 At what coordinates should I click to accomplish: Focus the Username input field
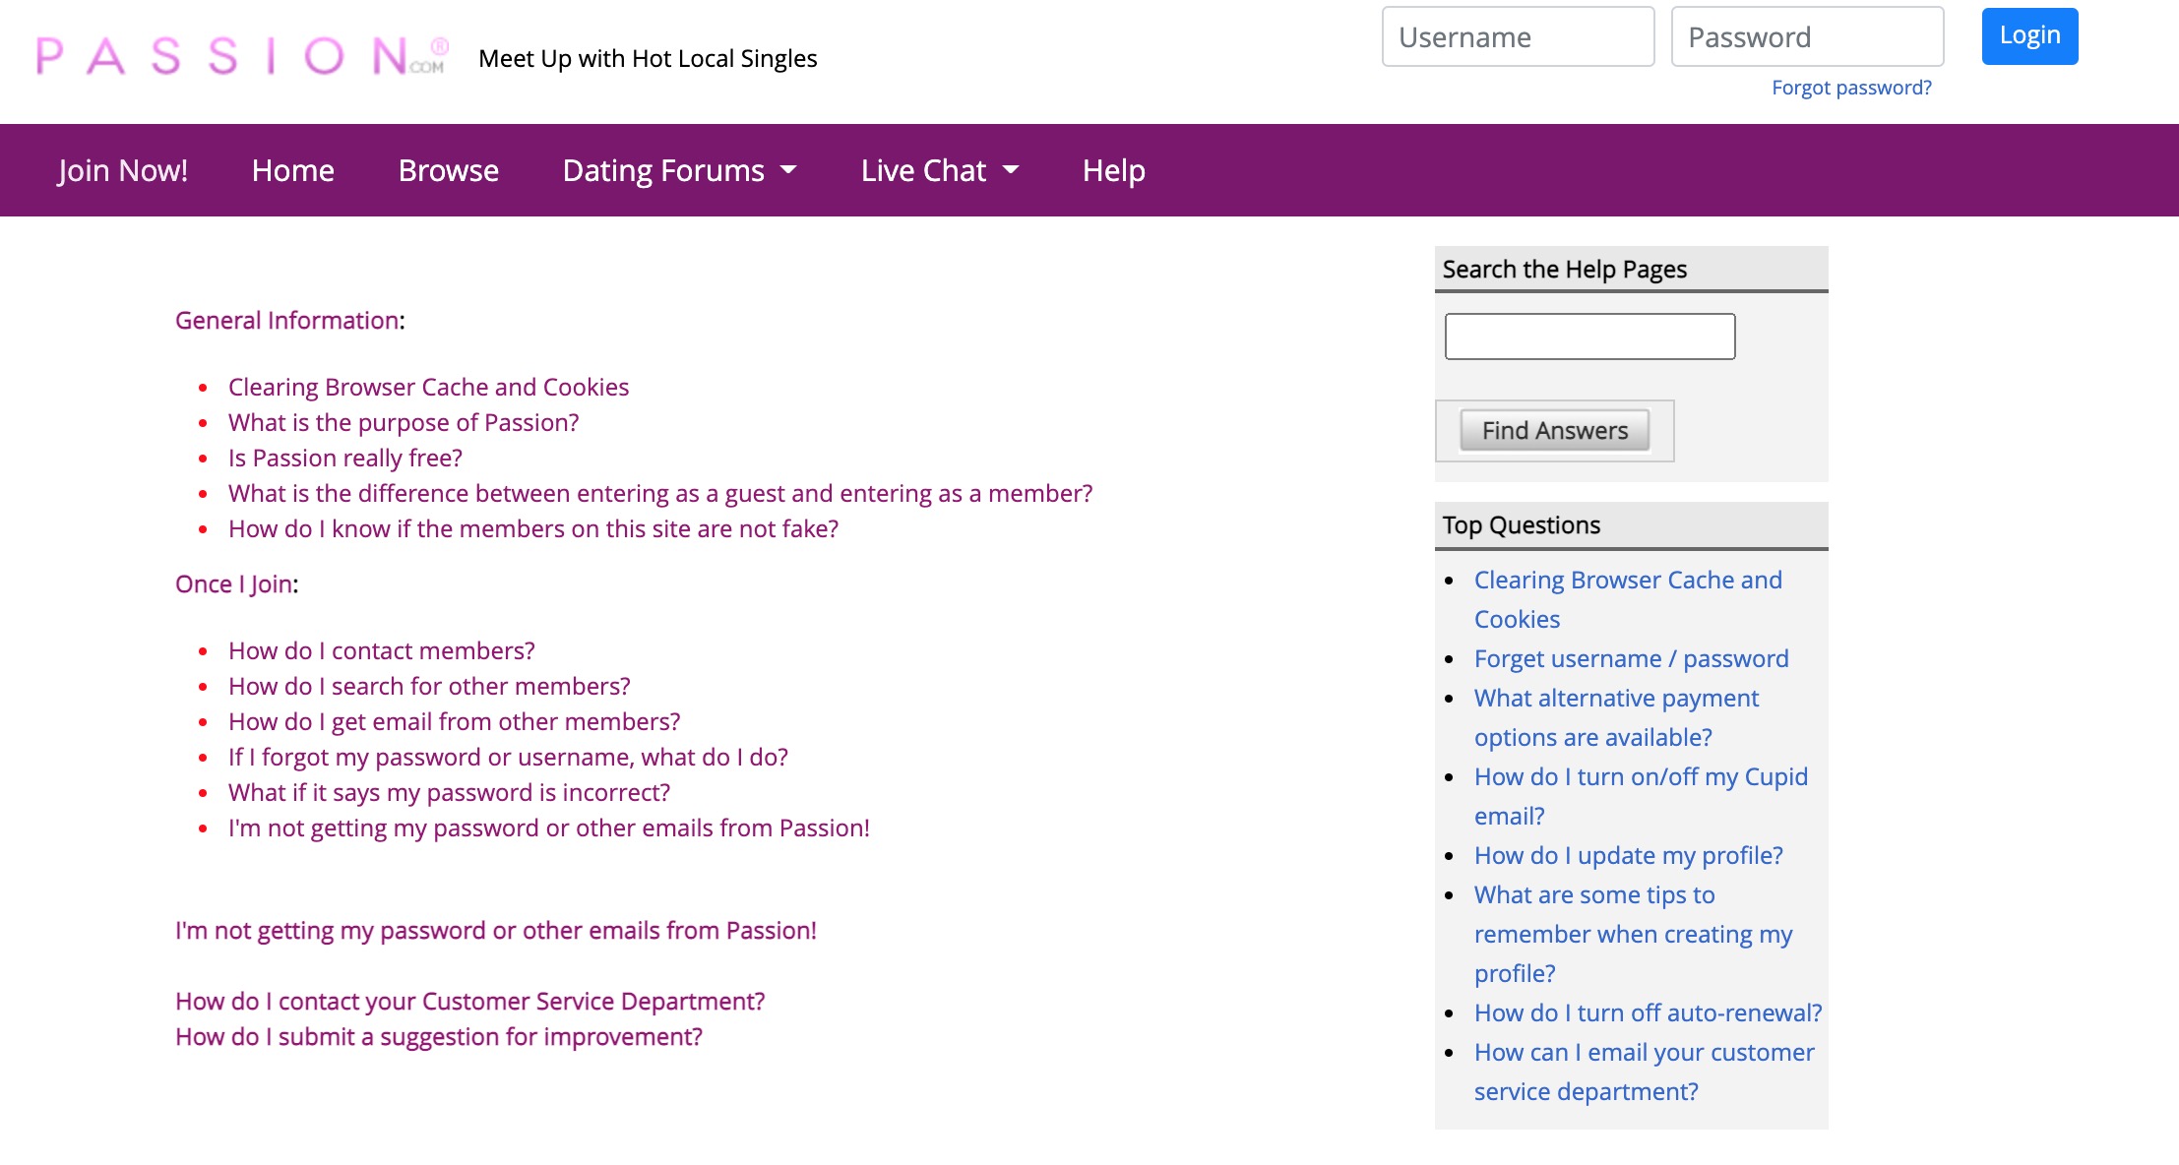pos(1518,36)
